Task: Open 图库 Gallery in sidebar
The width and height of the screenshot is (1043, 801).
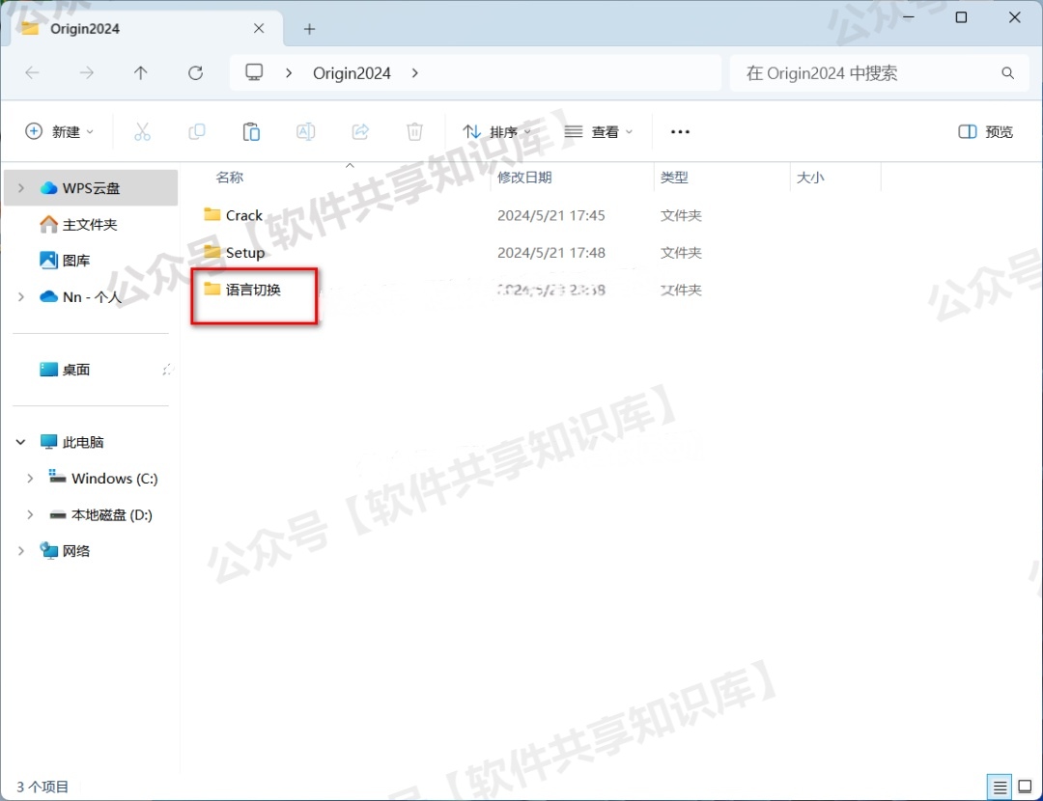Action: (66, 261)
